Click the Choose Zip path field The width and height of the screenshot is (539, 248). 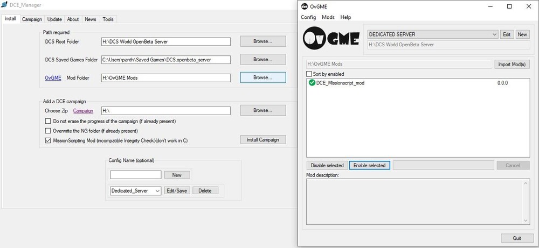166,111
